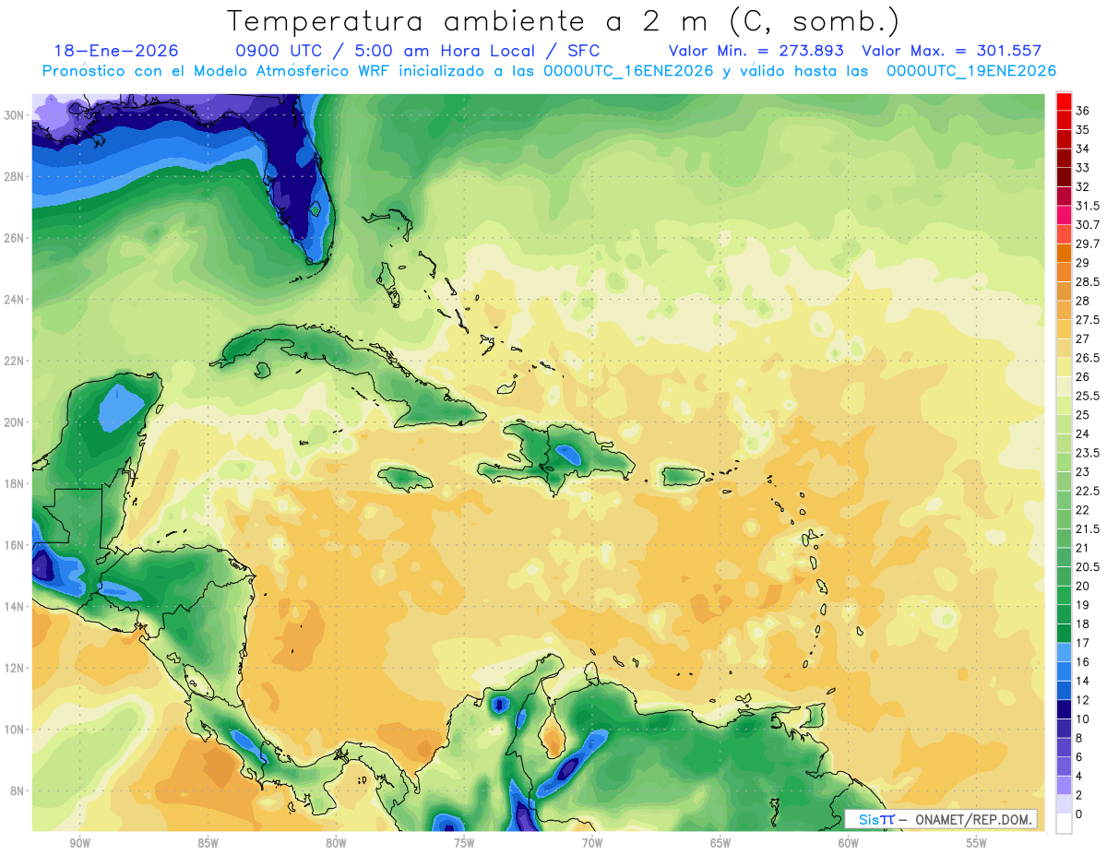The width and height of the screenshot is (1107, 855).
Task: Click the 75W longitude label
Action: pos(464,843)
